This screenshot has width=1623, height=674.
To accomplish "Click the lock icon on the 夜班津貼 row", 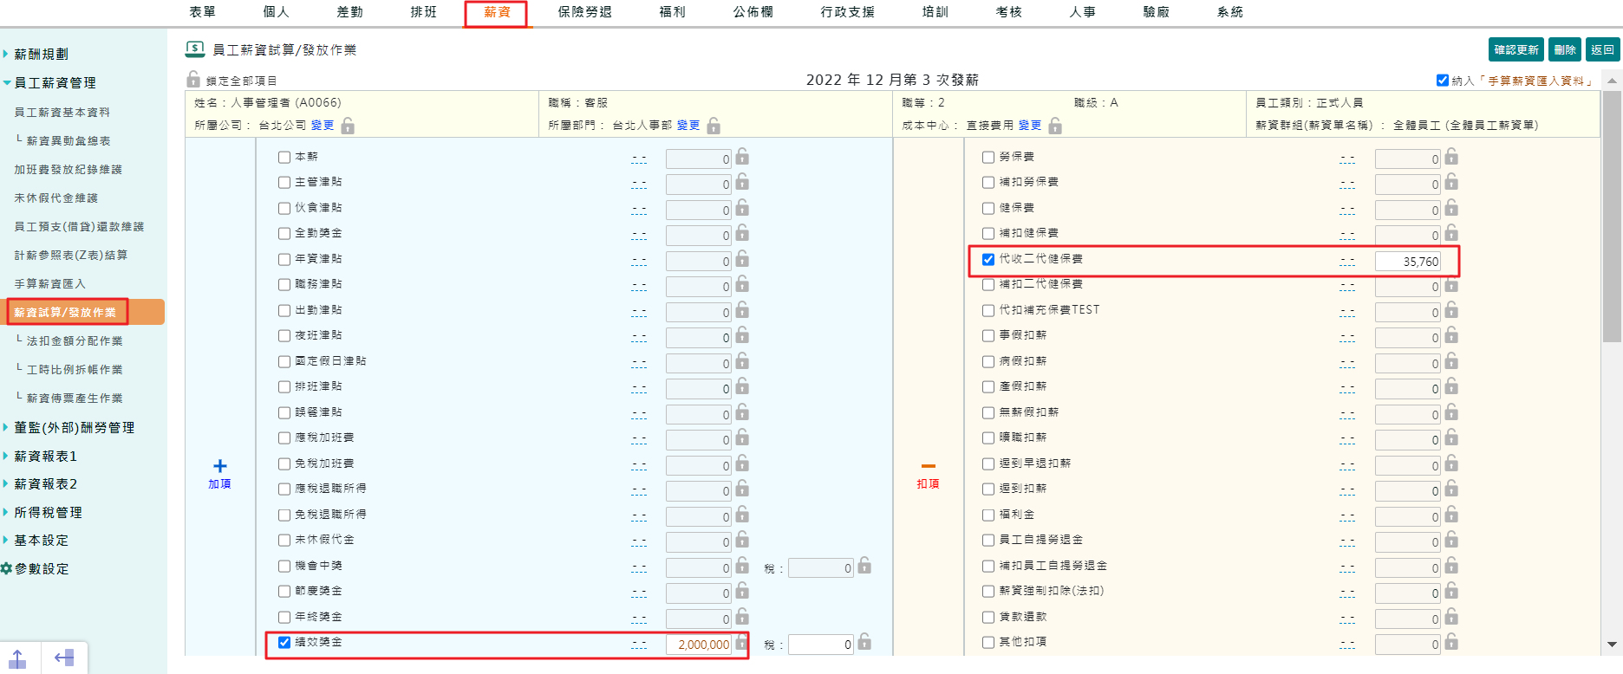I will coord(742,335).
